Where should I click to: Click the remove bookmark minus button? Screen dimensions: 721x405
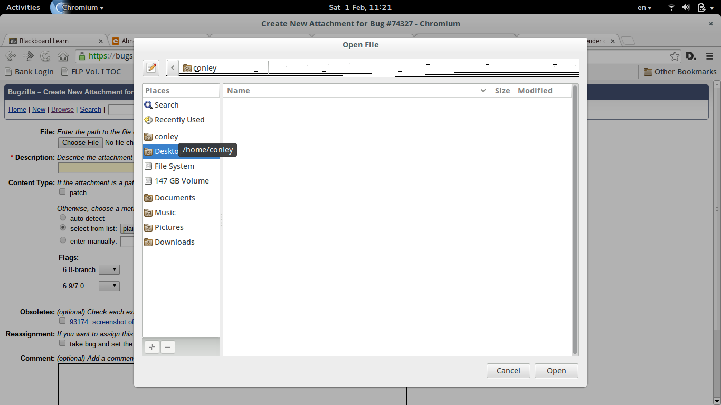[x=167, y=347]
